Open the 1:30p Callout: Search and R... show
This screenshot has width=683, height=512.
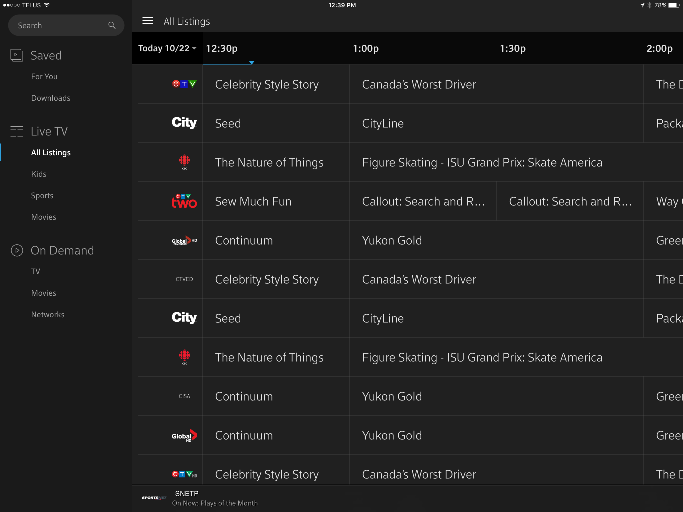click(570, 201)
